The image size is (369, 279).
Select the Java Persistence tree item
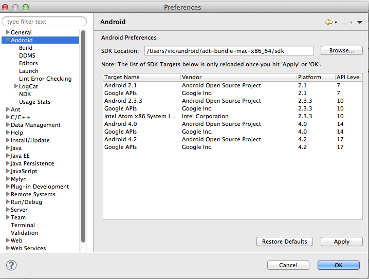(32, 163)
